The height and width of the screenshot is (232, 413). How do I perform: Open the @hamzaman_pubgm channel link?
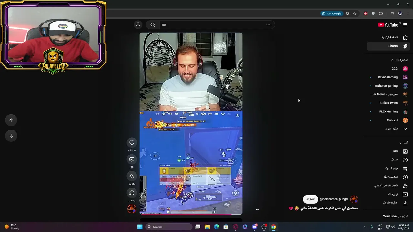click(x=334, y=199)
